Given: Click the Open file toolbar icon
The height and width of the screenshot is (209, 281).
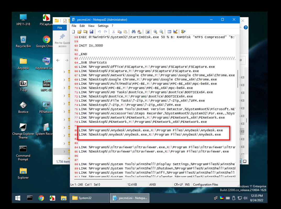Looking at the screenshot, I should [79, 32].
